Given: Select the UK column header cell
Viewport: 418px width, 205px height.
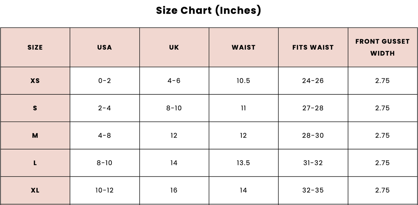Looking at the screenshot, I should tap(174, 47).
